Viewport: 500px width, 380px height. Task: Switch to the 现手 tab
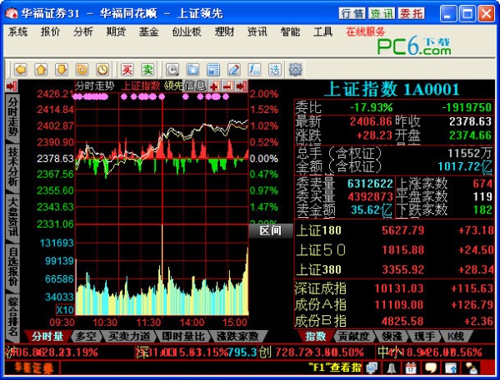424,336
